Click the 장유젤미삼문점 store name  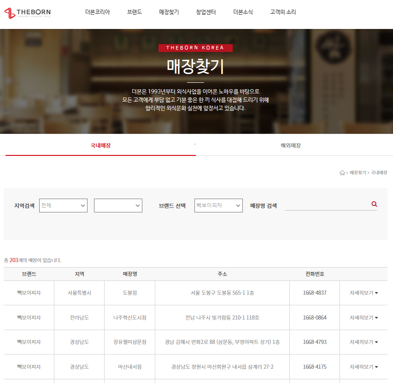click(x=130, y=342)
